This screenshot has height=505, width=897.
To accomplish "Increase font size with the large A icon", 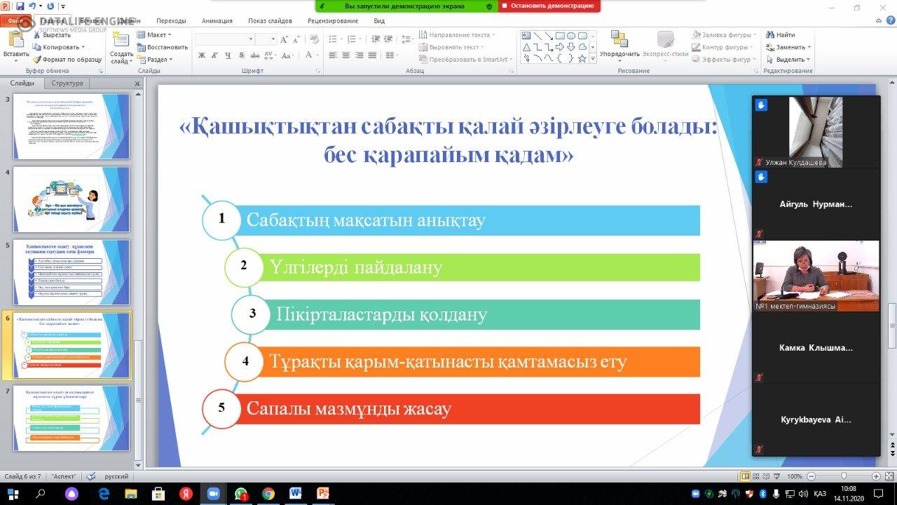I will pyautogui.click(x=285, y=39).
